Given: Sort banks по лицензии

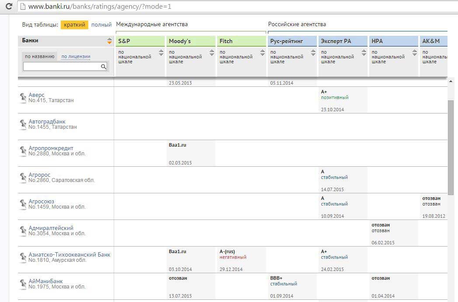Looking at the screenshot, I should [76, 56].
